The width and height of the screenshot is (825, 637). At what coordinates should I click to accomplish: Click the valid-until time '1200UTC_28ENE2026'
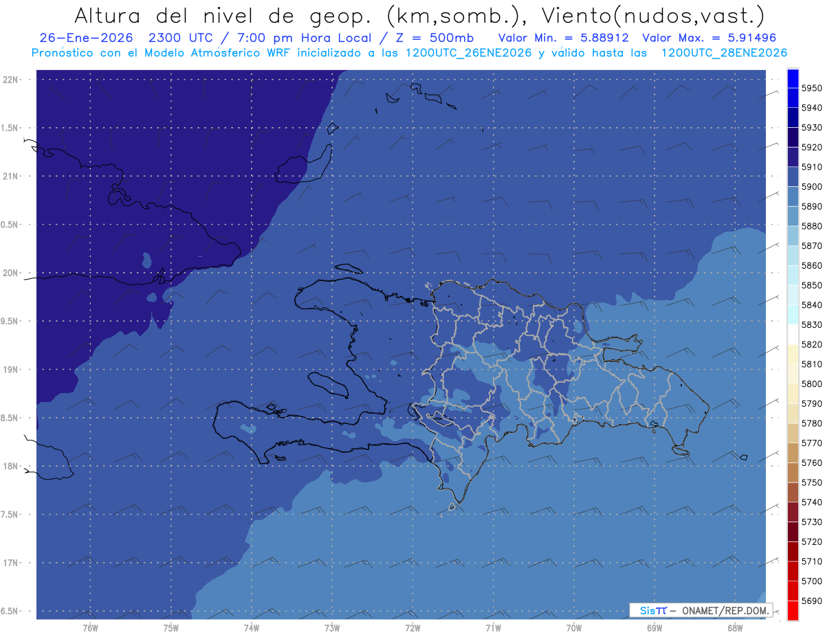click(x=724, y=53)
